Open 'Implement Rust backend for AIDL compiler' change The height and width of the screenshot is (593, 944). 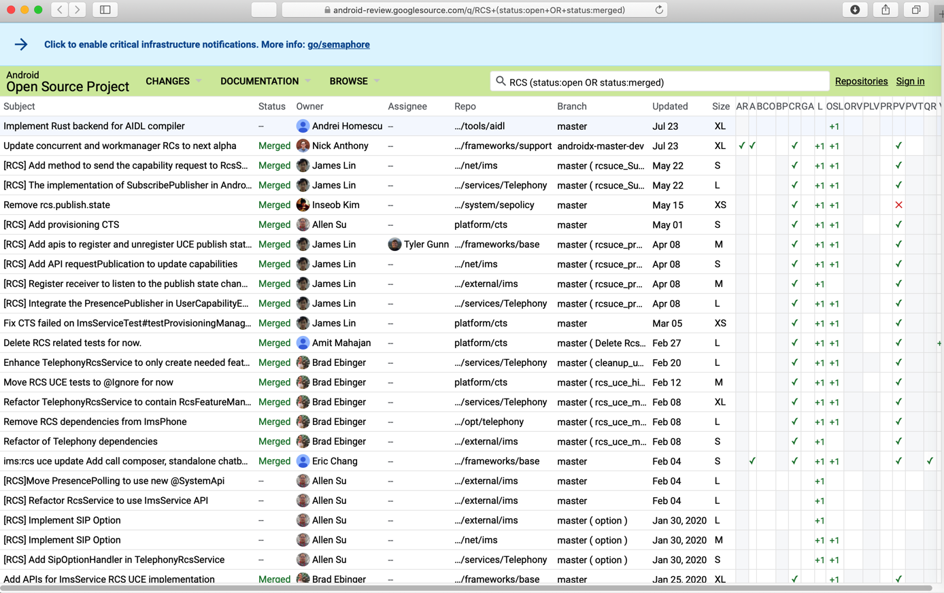94,126
